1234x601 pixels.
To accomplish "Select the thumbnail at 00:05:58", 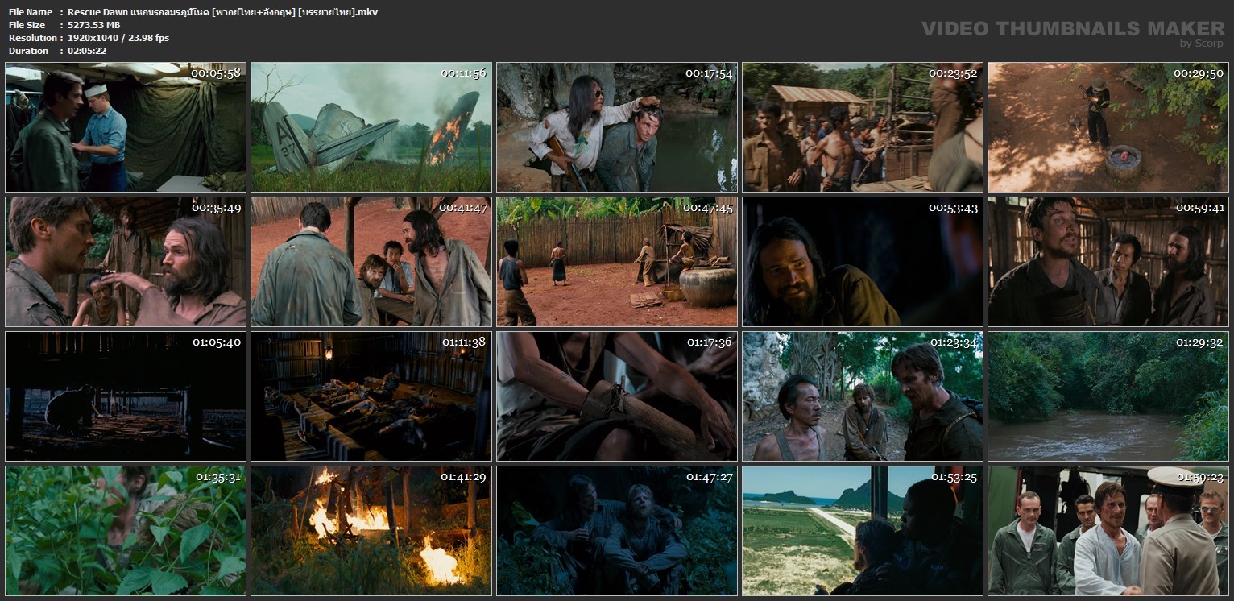I will (126, 127).
